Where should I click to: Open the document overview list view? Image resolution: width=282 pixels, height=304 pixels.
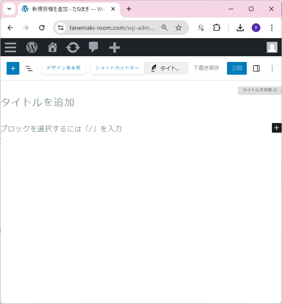(29, 69)
